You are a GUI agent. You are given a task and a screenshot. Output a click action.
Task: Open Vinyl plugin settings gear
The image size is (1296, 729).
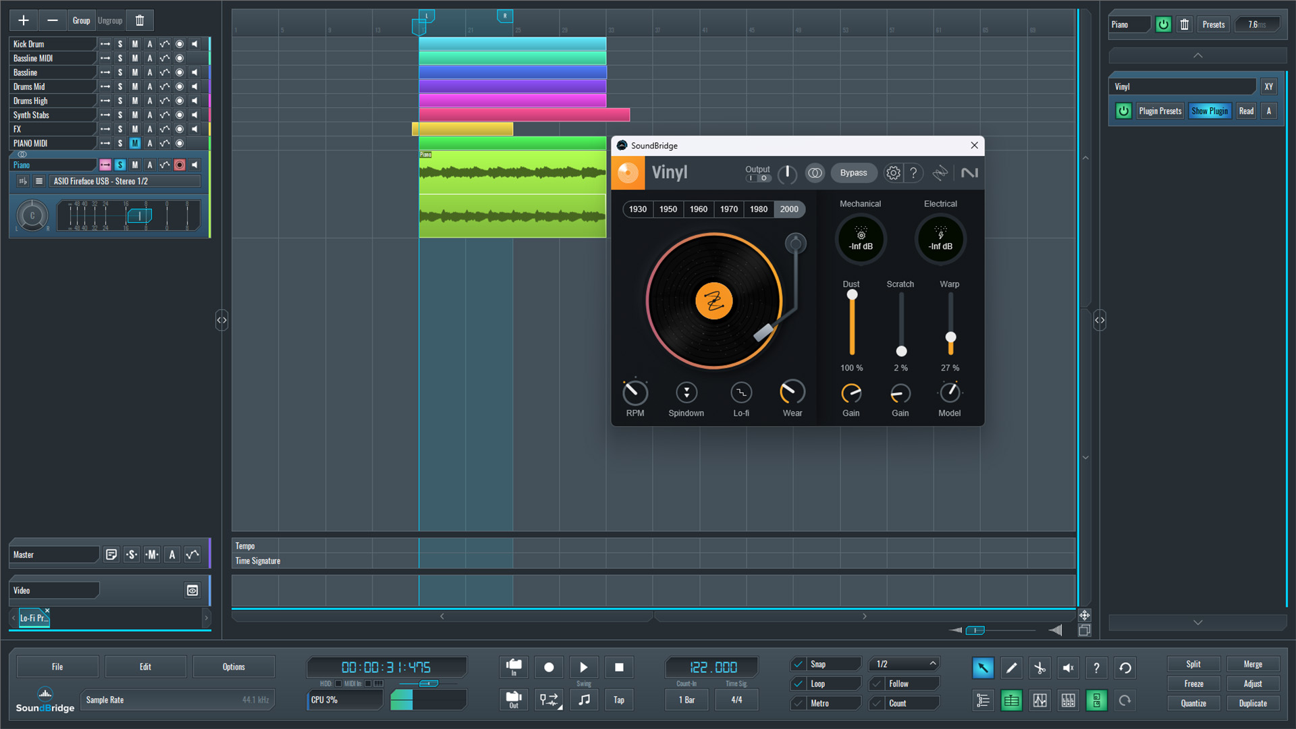click(893, 173)
